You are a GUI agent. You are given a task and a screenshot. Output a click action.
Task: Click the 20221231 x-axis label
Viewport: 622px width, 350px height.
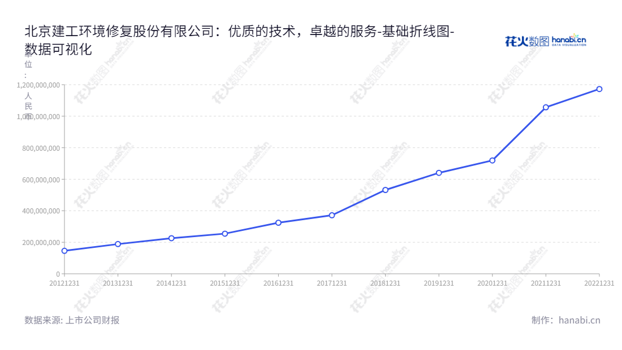[x=599, y=283]
